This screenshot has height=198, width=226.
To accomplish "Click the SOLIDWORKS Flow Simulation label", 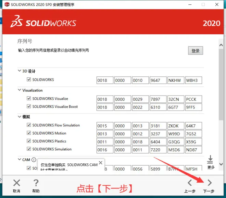I will pos(56,125).
